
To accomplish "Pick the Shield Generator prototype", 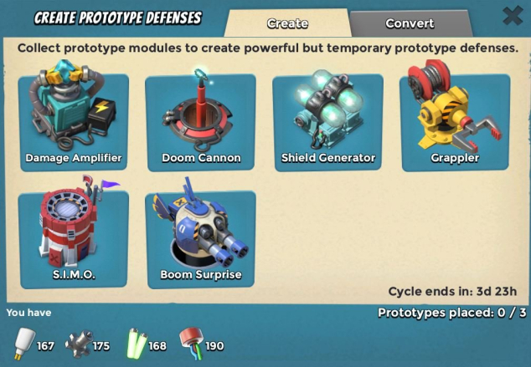I will (x=327, y=123).
